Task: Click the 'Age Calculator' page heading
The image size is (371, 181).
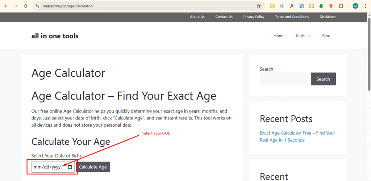Action: (68, 73)
